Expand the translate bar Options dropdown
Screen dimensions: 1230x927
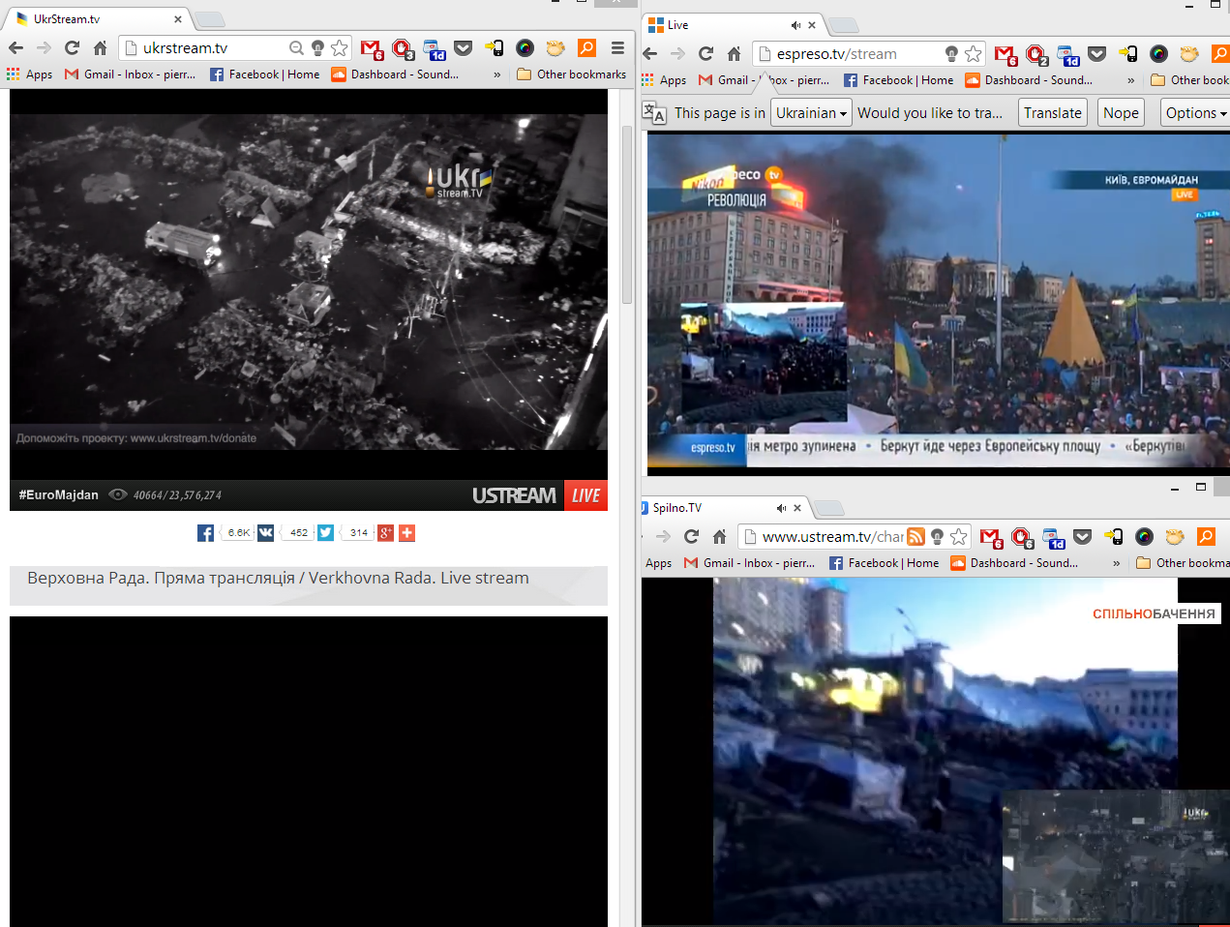coord(1195,113)
